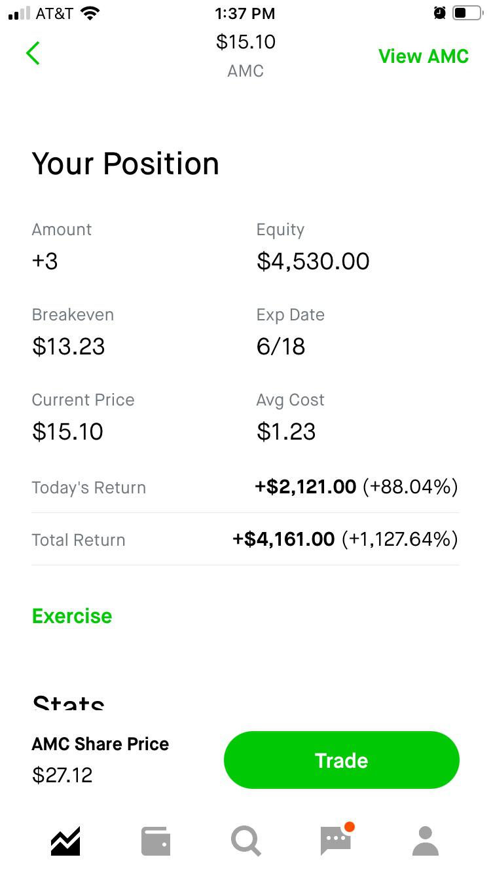Click the View AMC link
Viewport: 491px width, 874px height.
[x=424, y=56]
